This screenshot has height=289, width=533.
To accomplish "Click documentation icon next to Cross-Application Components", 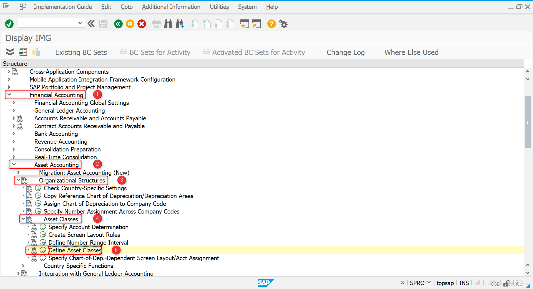I will click(15, 72).
